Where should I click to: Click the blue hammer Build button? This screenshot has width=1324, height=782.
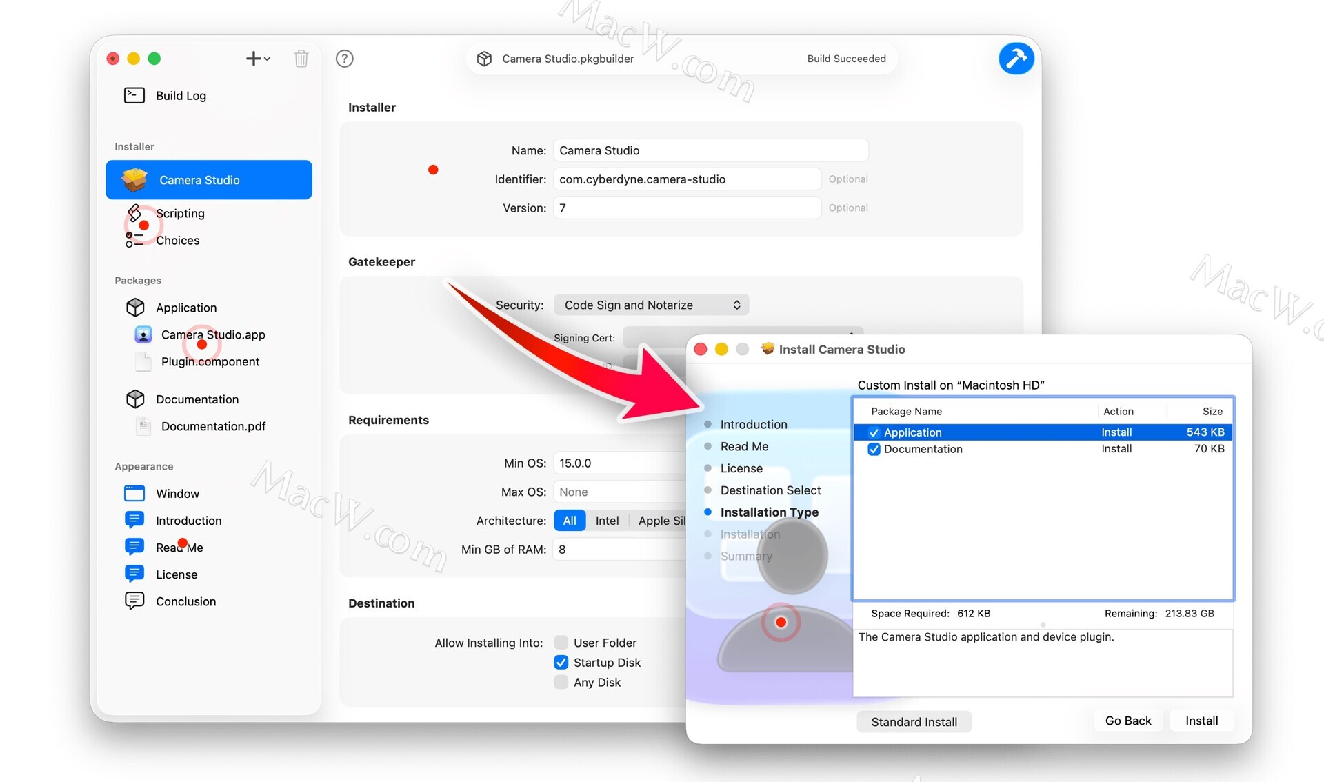[x=1016, y=59]
